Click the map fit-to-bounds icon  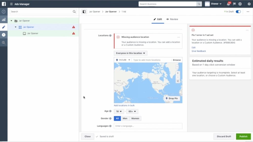pyautogui.click(x=178, y=81)
